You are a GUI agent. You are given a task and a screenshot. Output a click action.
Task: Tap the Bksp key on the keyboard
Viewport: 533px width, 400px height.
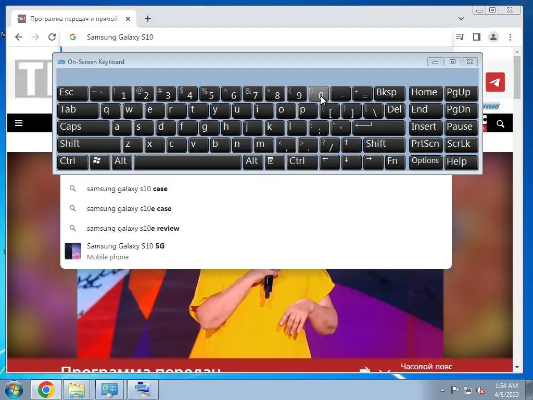(389, 93)
